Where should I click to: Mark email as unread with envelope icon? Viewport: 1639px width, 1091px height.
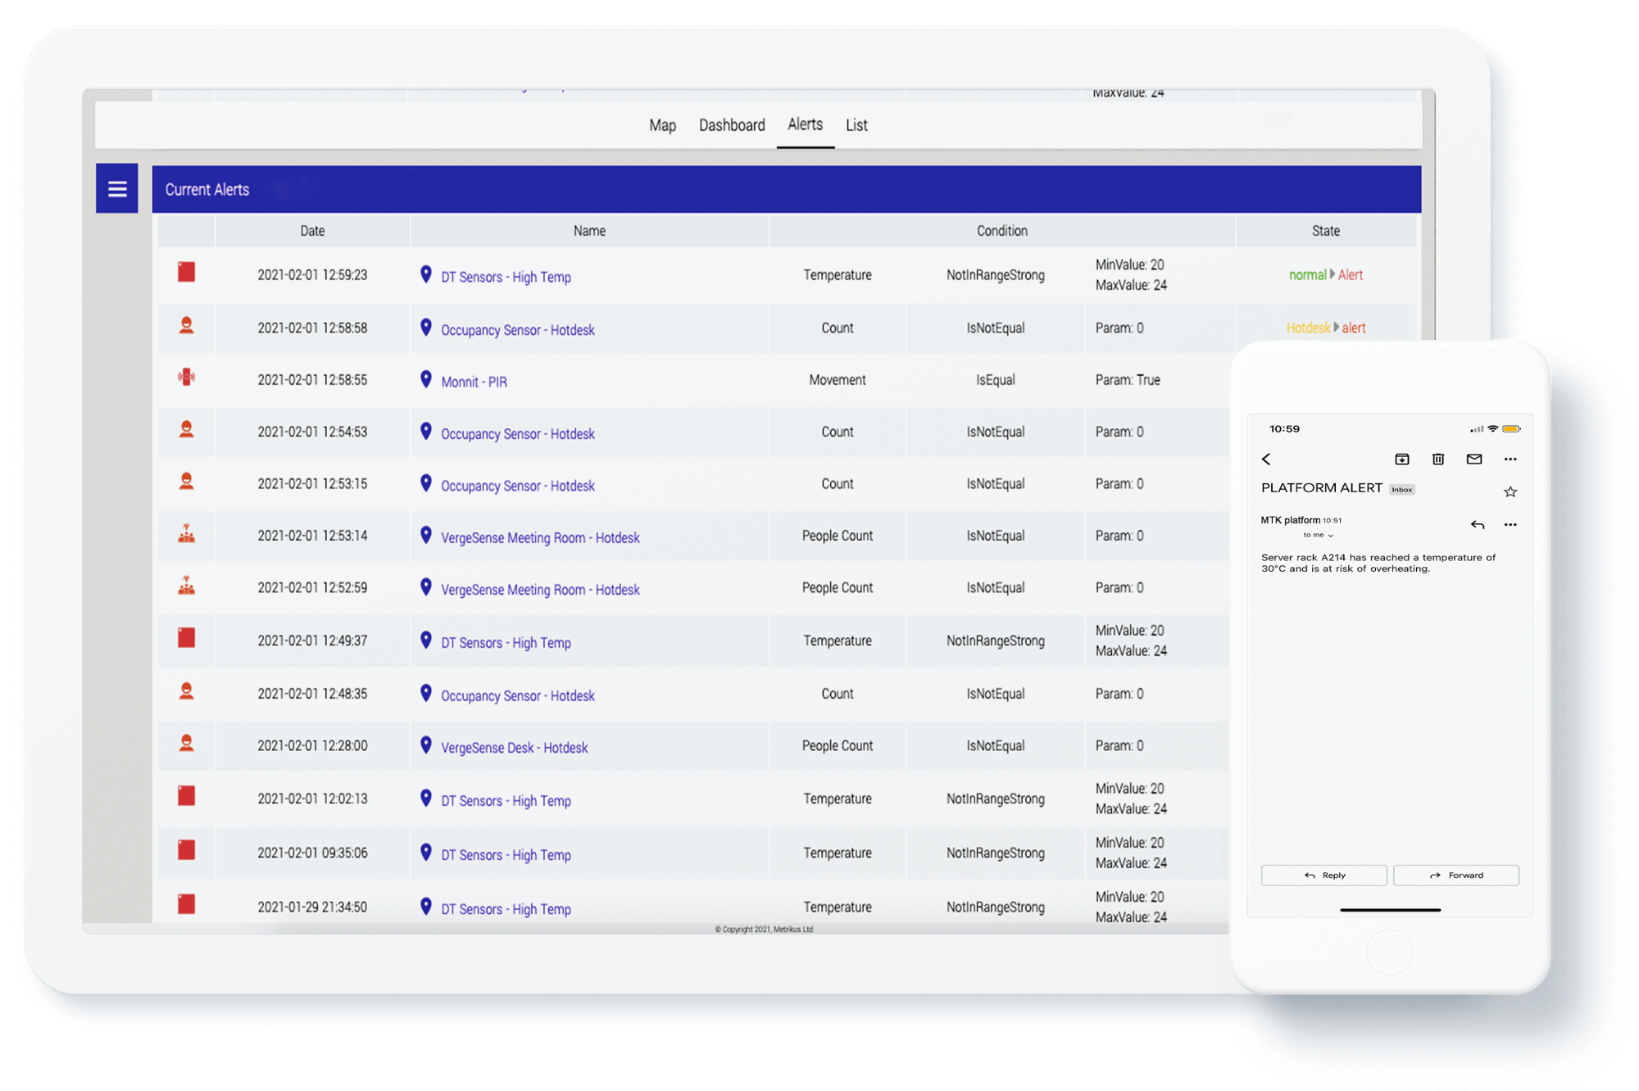[x=1474, y=459]
